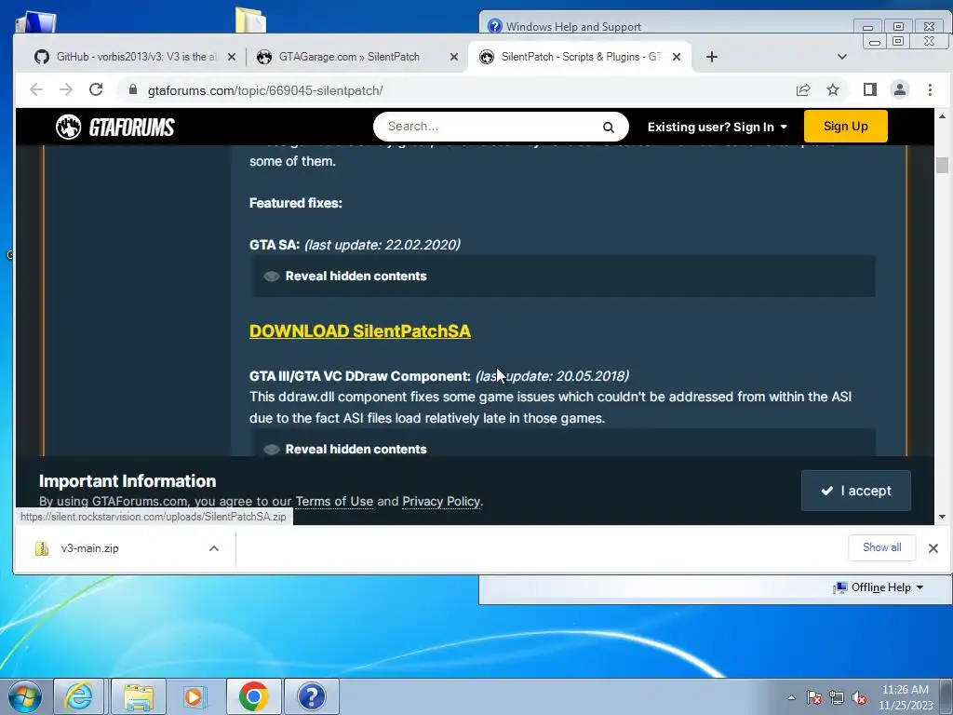Launch Internet Explorer from the taskbar
The image size is (953, 715).
tap(79, 696)
